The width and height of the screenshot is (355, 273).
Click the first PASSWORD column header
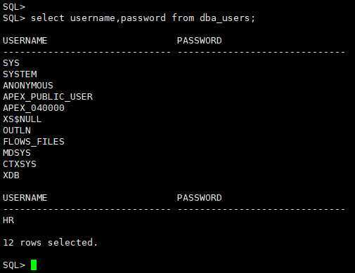(200, 41)
